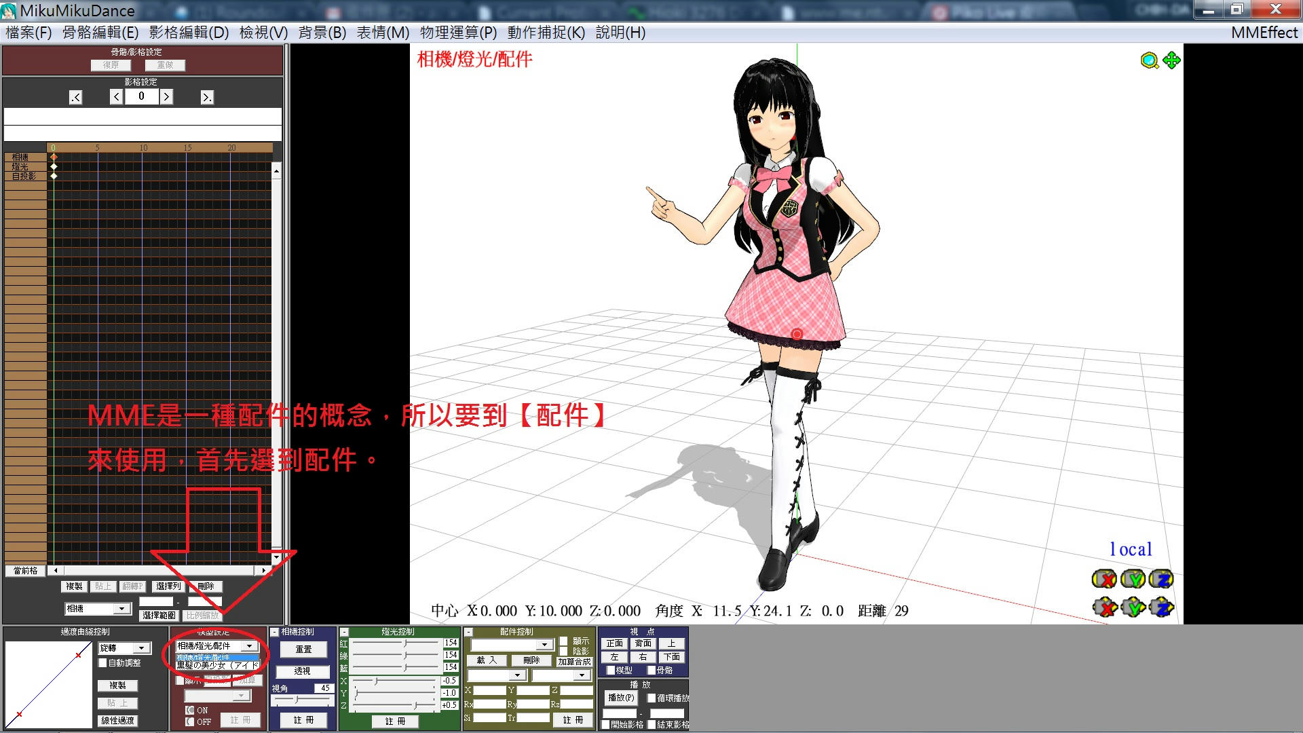This screenshot has height=733, width=1303.
Task: Open the 背景(B) menu
Action: click(x=322, y=33)
